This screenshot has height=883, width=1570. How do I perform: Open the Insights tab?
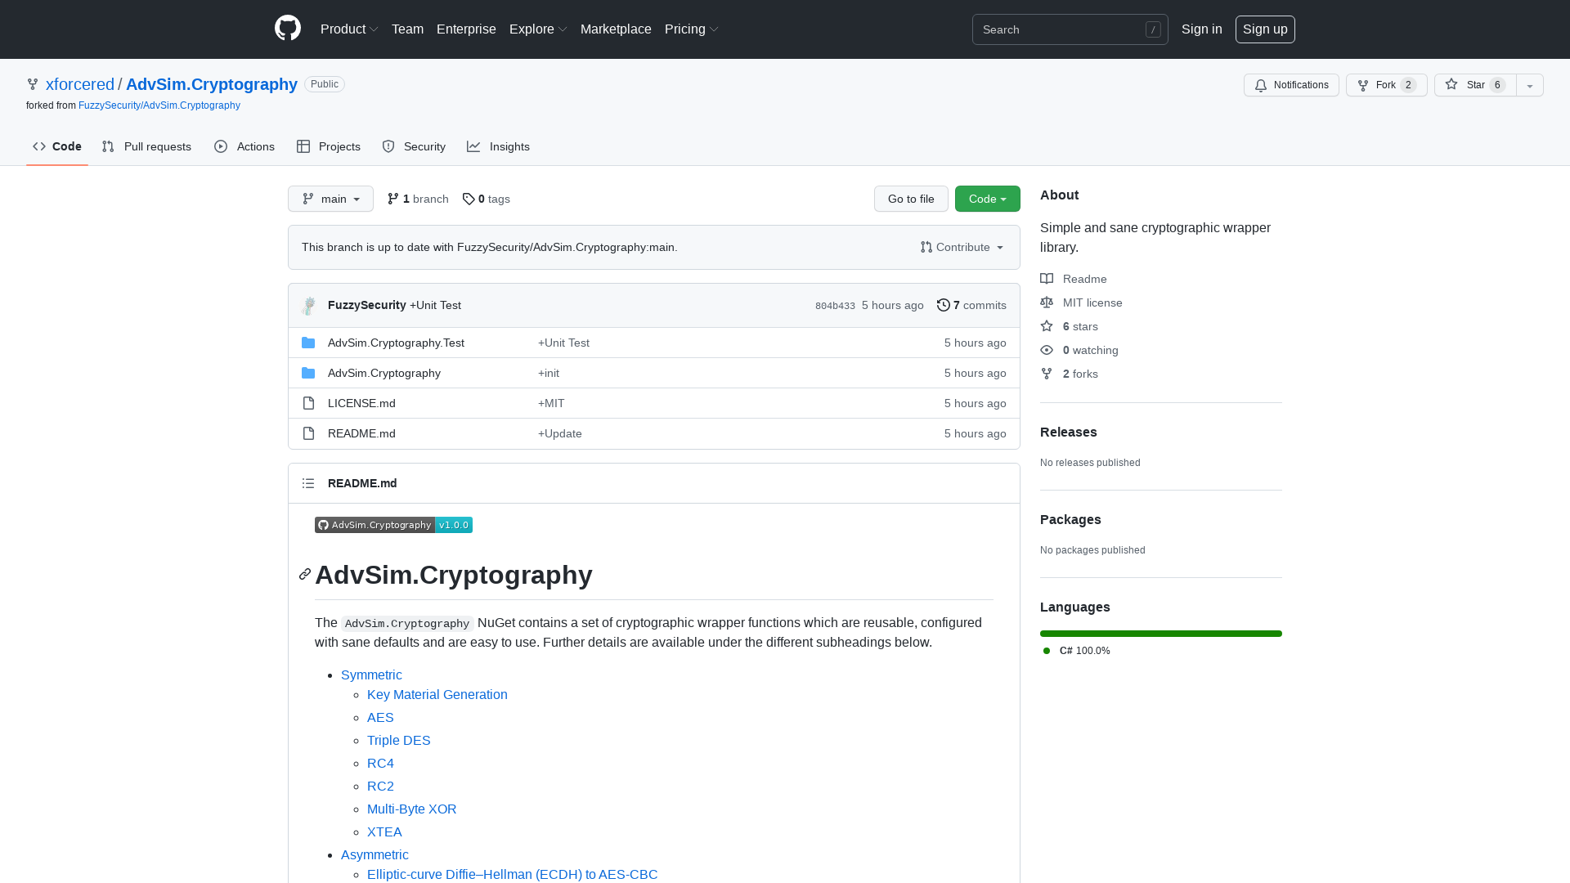pyautogui.click(x=498, y=146)
